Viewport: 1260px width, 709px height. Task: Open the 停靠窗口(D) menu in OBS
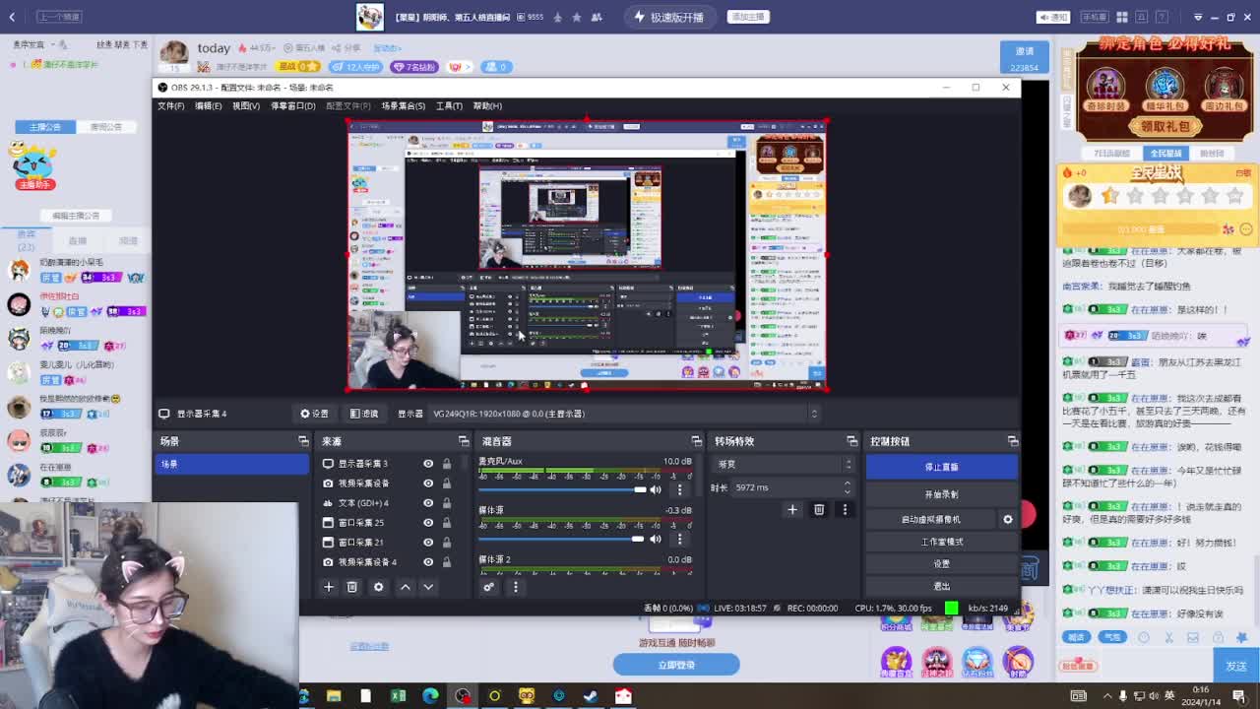click(293, 105)
